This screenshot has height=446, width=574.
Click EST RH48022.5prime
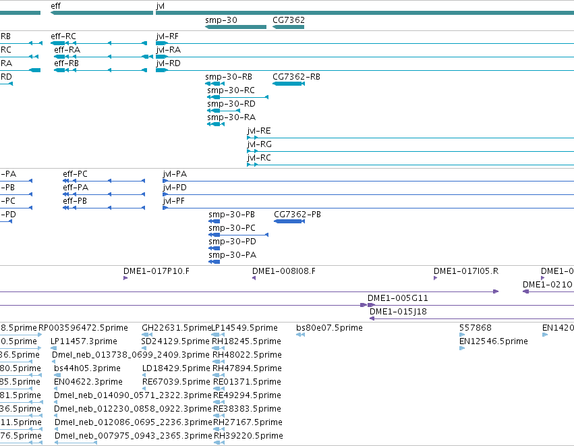point(218,362)
